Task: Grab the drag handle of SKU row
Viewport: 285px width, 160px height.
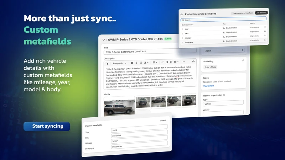Action: coord(182,33)
